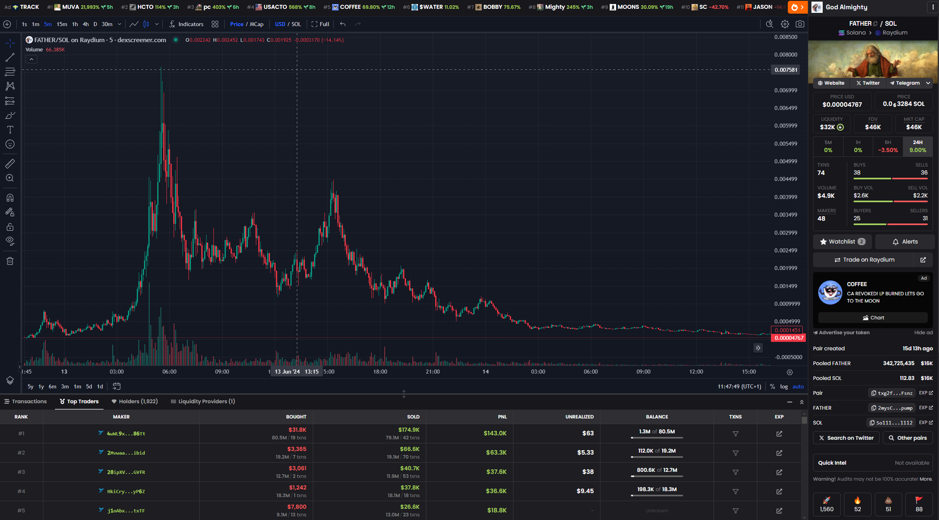The width and height of the screenshot is (939, 520).
Task: Collapse the Top Traders panel
Action: tap(790, 401)
